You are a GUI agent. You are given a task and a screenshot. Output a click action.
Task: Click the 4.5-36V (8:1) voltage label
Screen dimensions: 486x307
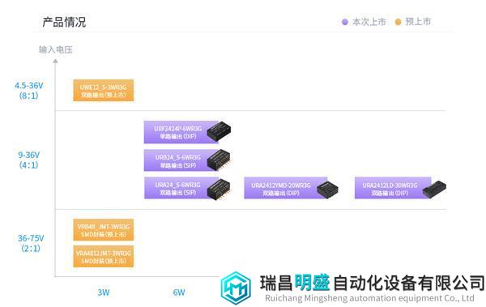pos(29,90)
